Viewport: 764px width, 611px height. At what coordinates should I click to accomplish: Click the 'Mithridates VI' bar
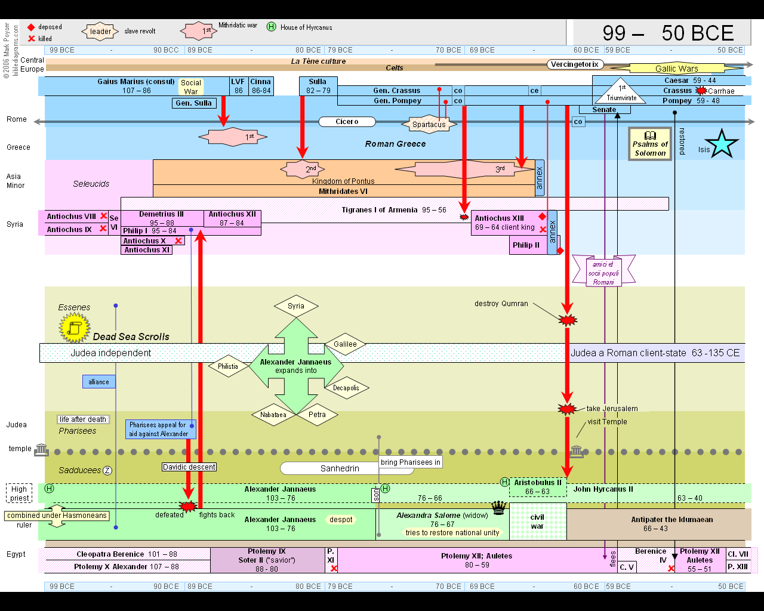344,192
